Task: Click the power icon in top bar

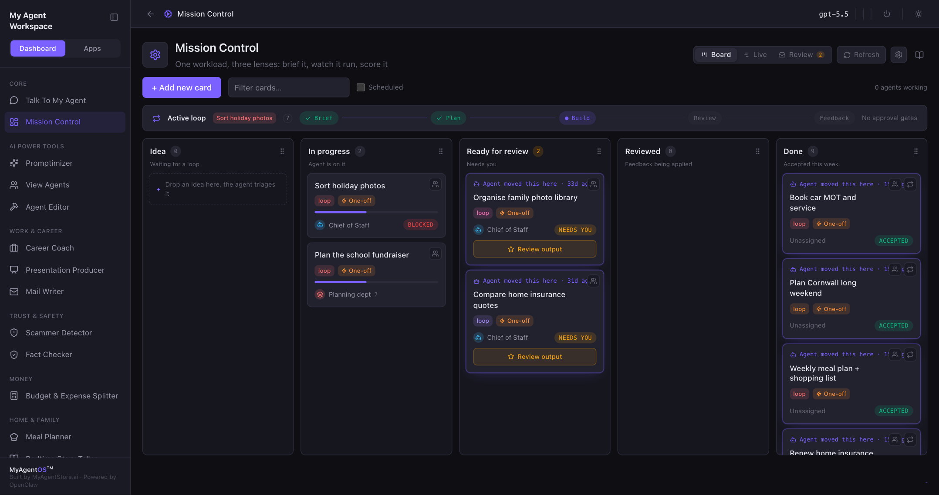Action: pos(887,14)
